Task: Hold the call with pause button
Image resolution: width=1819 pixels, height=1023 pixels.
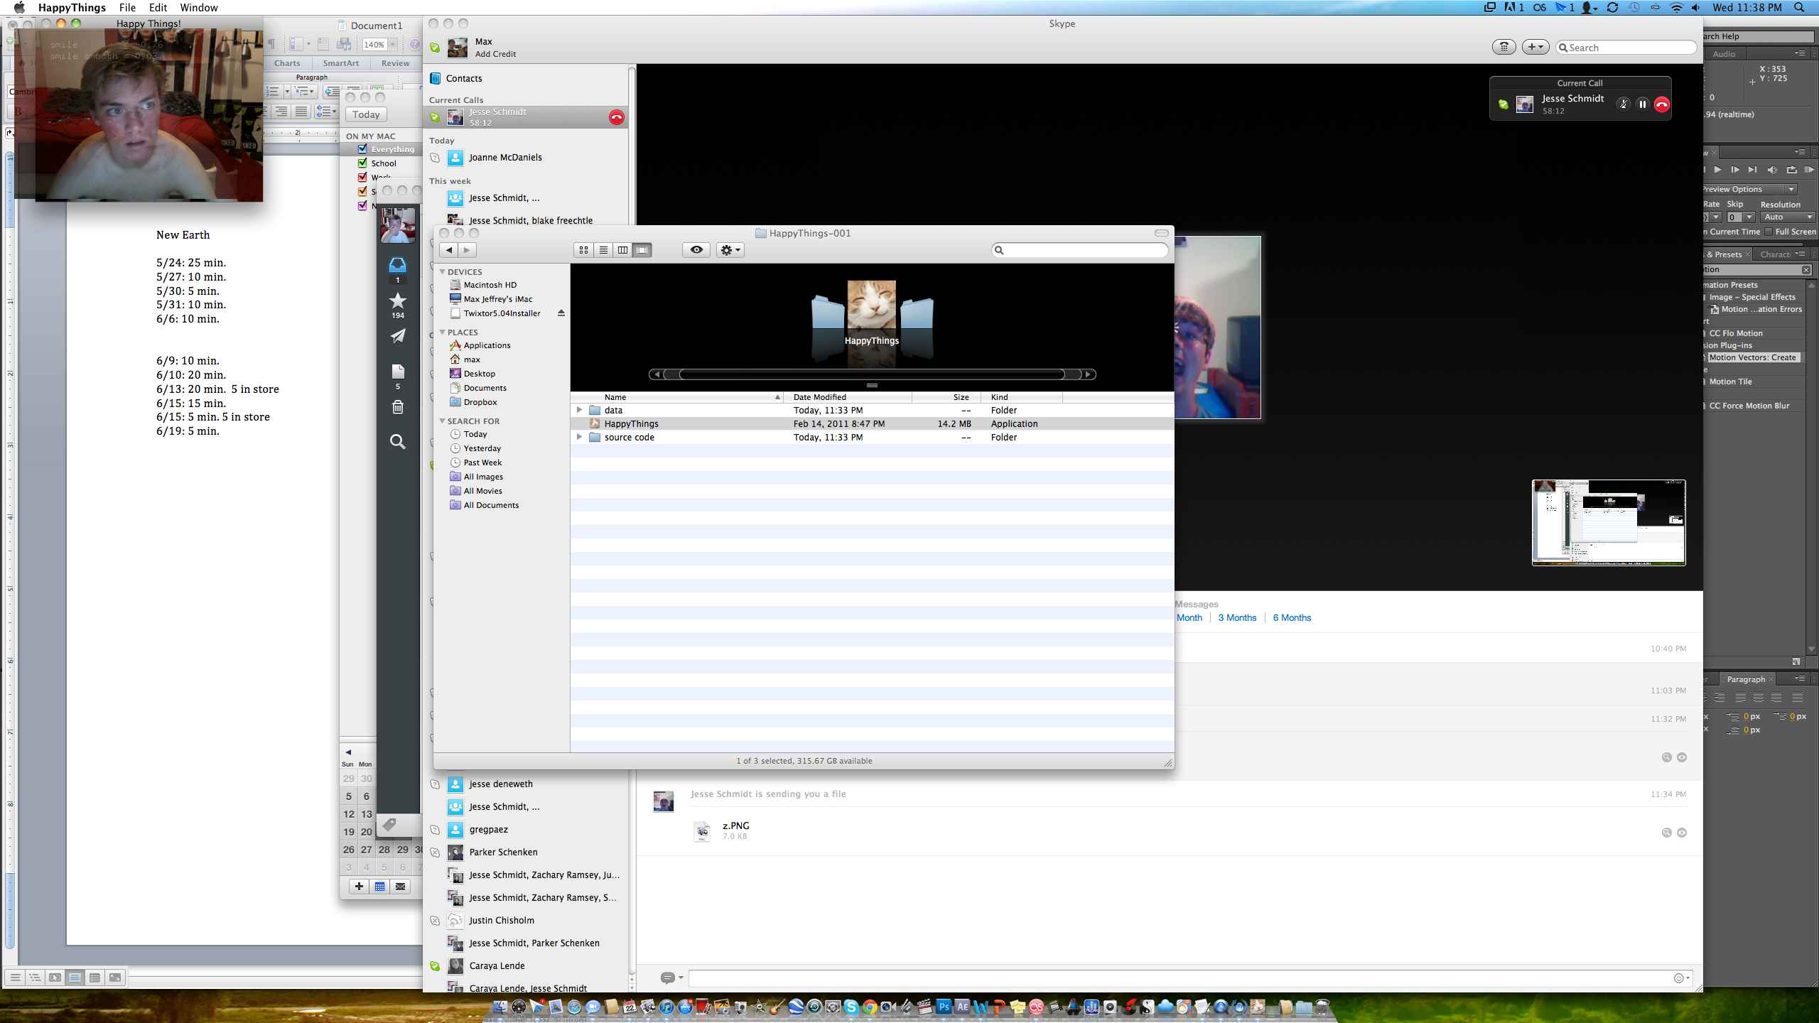Action: coord(1642,104)
